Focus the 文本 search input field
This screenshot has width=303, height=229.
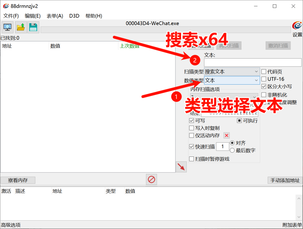coord(253,62)
